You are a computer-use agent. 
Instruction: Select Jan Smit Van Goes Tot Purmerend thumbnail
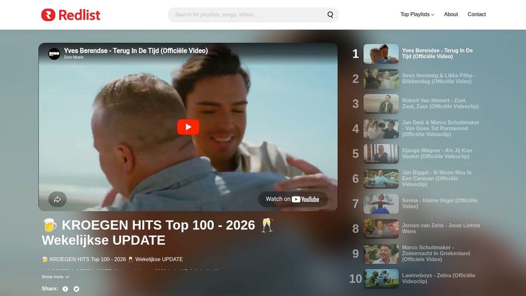pyautogui.click(x=381, y=128)
